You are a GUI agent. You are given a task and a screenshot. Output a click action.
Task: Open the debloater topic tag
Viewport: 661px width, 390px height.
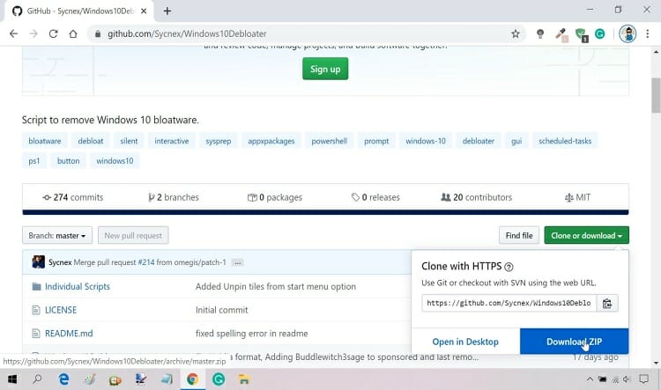[479, 141]
